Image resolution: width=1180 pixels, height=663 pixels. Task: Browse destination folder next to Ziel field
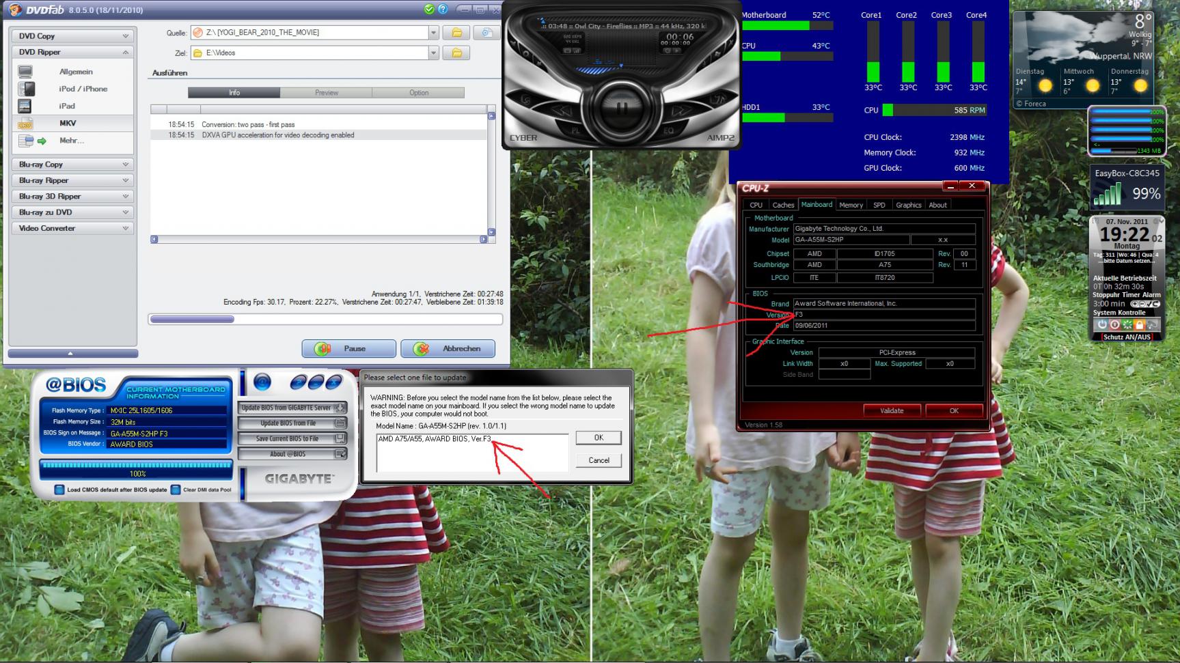pos(456,53)
